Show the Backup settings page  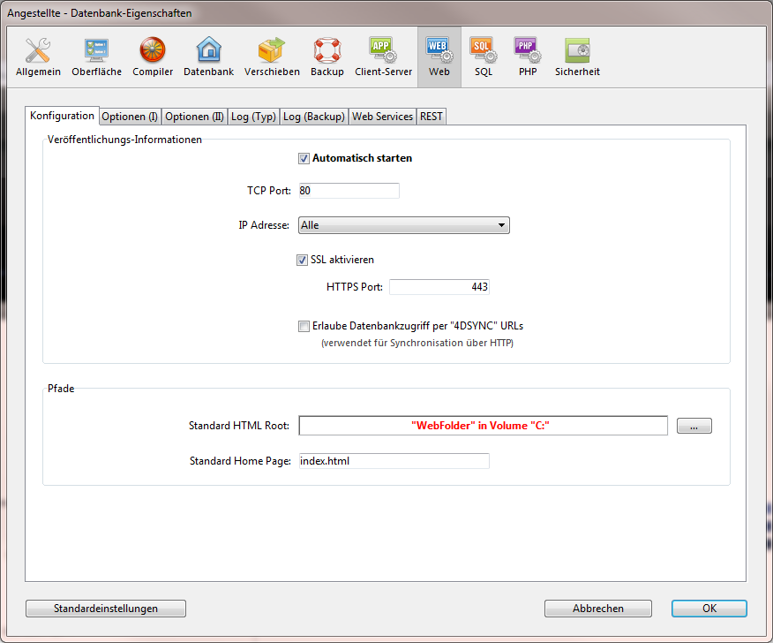[326, 57]
